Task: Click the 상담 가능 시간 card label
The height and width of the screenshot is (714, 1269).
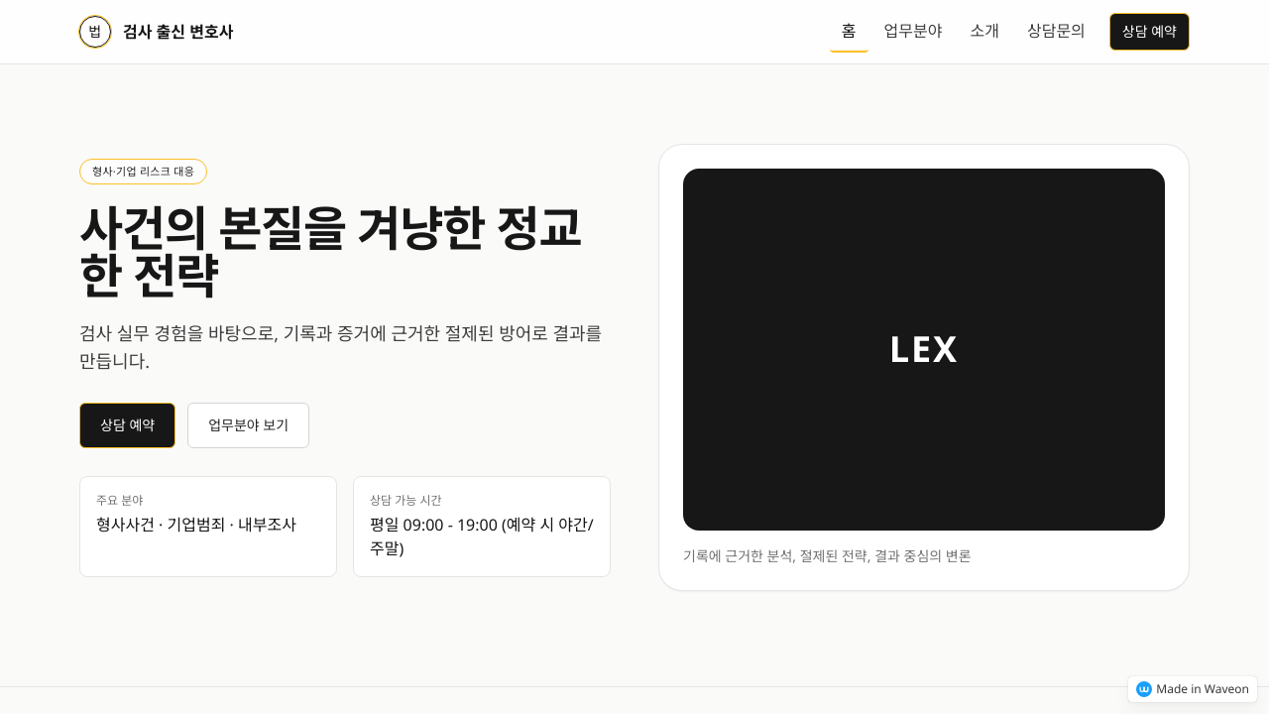Action: pos(405,500)
